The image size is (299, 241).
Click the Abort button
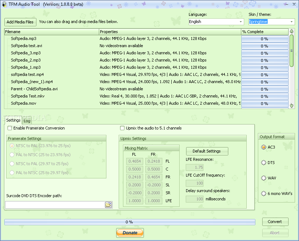[275, 233]
